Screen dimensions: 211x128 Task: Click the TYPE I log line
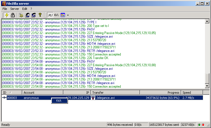tap(49, 22)
